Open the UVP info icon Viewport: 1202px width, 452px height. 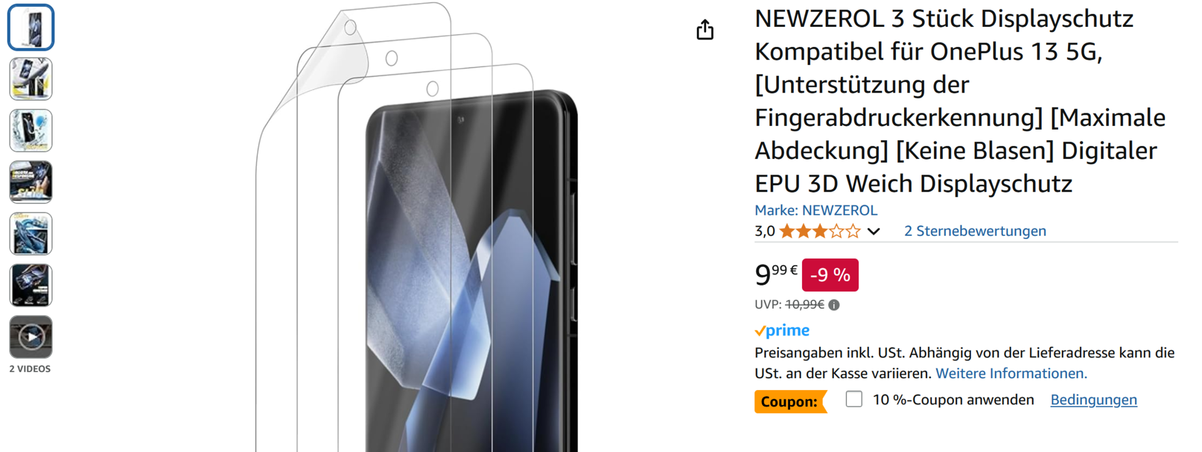click(x=834, y=305)
